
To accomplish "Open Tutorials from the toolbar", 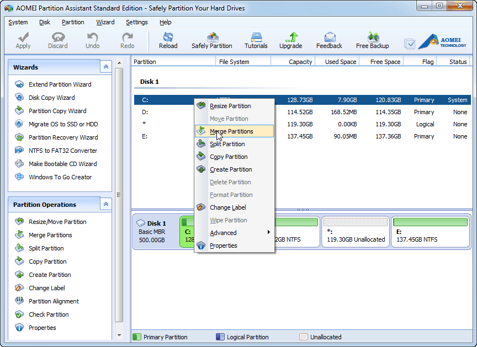I will (x=256, y=40).
